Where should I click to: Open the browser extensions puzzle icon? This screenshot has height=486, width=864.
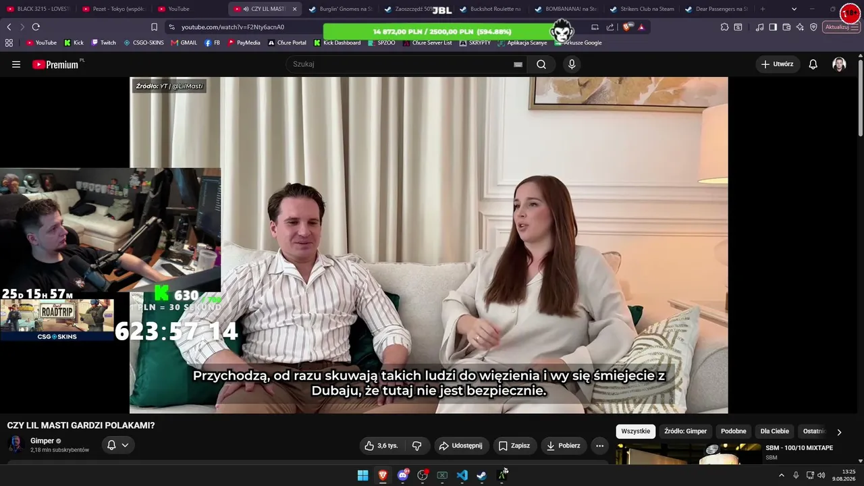724,27
